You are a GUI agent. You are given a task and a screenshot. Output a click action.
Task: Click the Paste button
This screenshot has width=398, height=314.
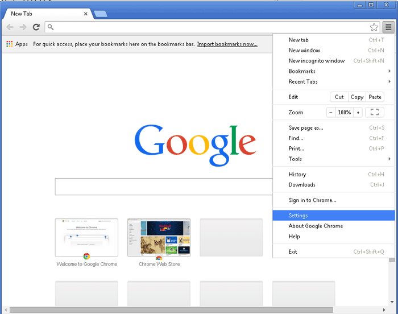[x=375, y=97]
